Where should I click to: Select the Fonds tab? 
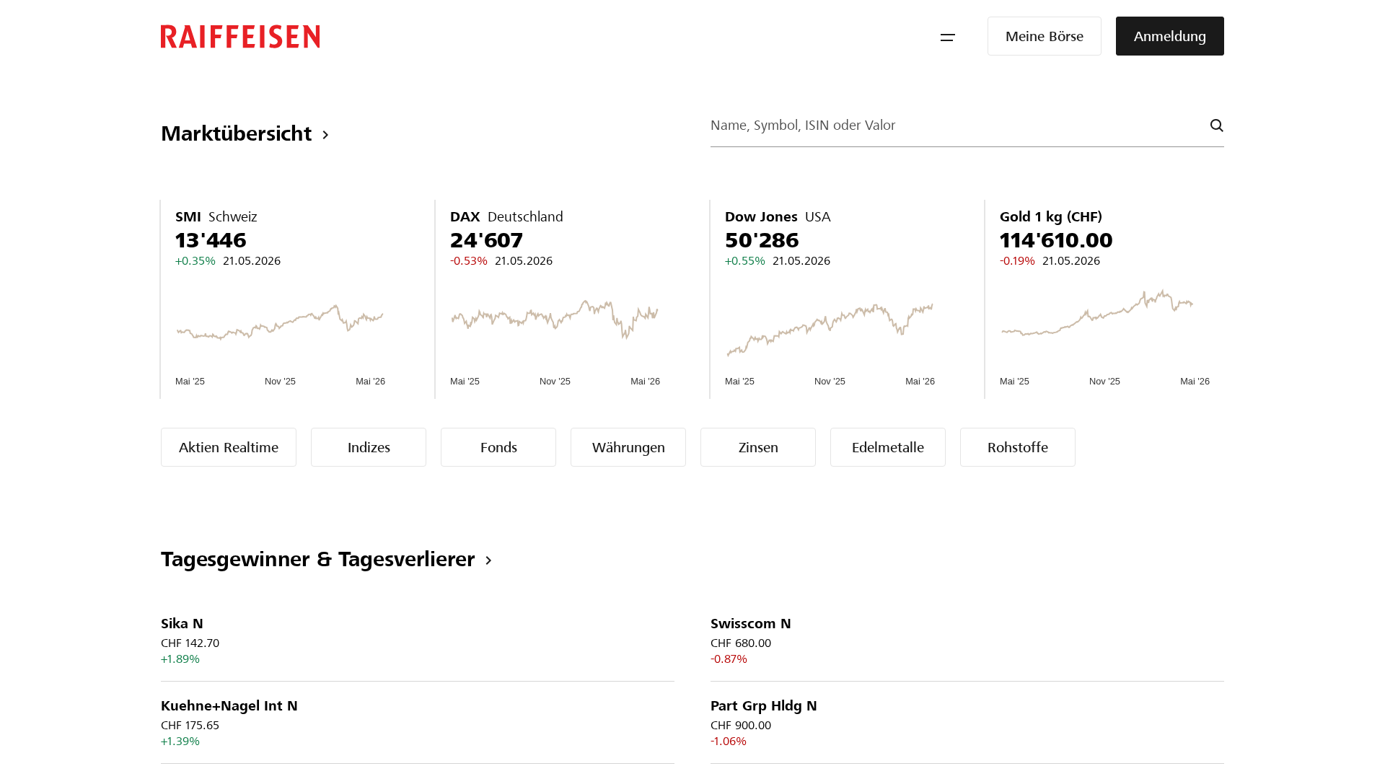pyautogui.click(x=498, y=447)
